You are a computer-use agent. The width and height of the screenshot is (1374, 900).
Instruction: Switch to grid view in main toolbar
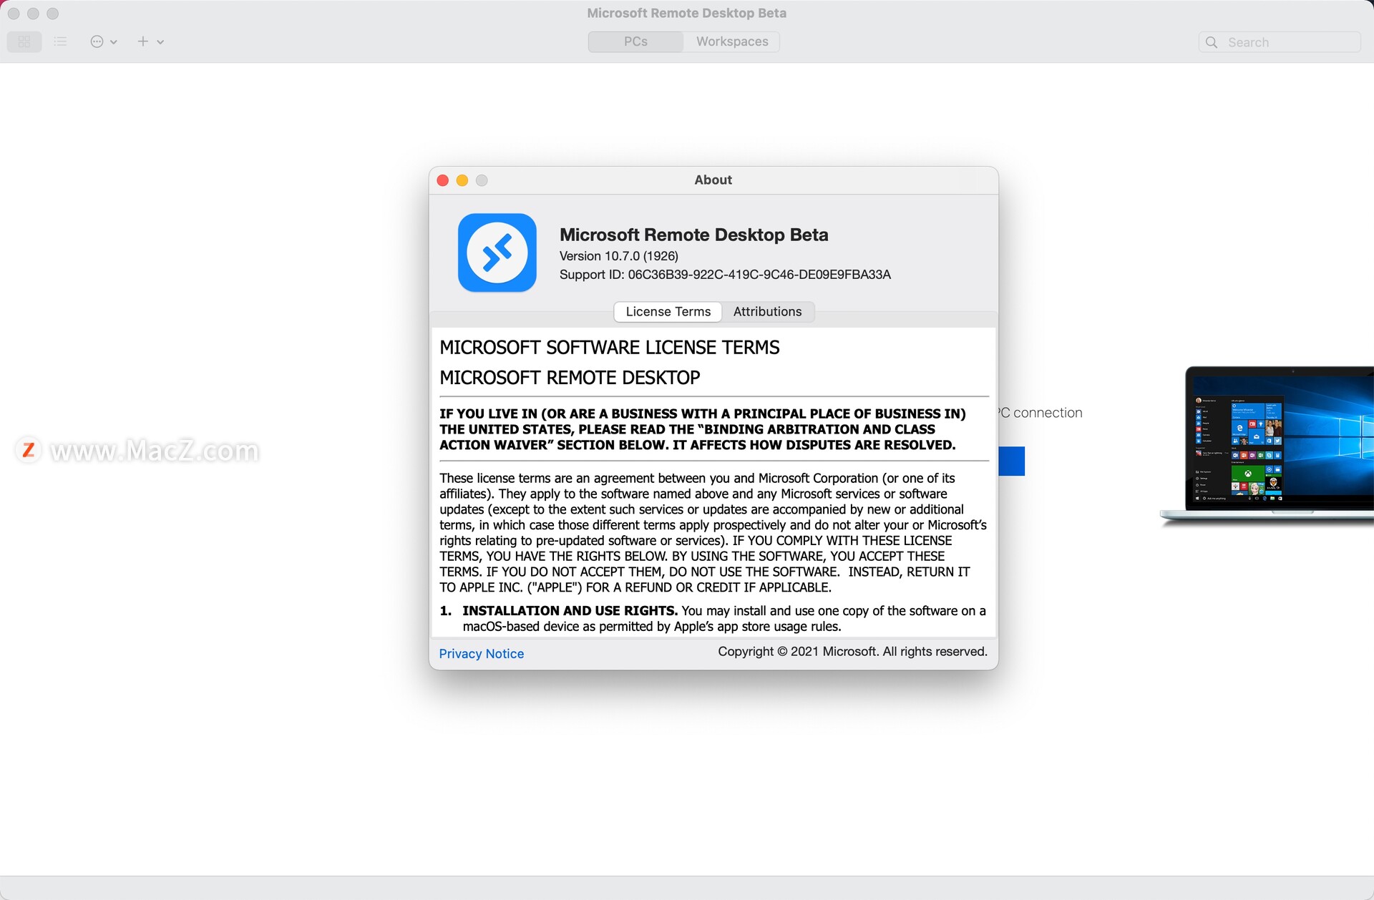point(24,41)
